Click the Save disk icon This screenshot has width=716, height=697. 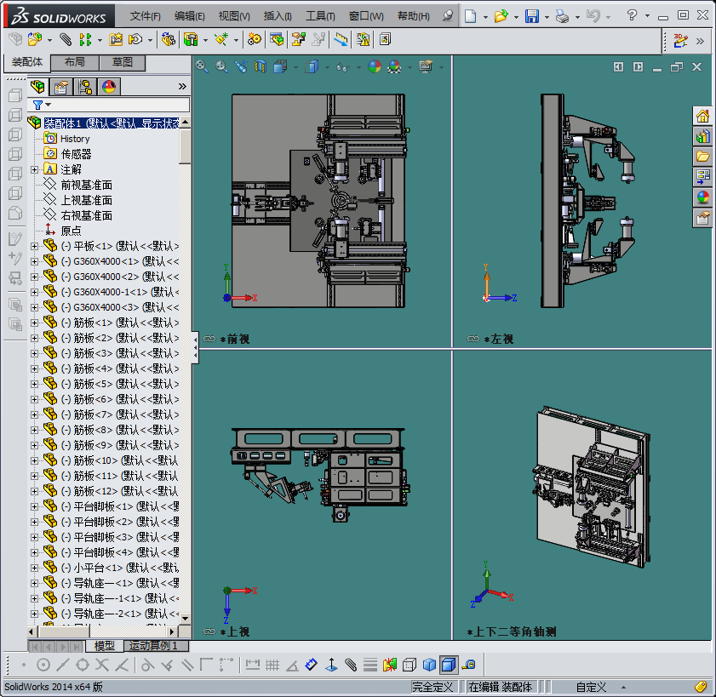click(x=531, y=16)
